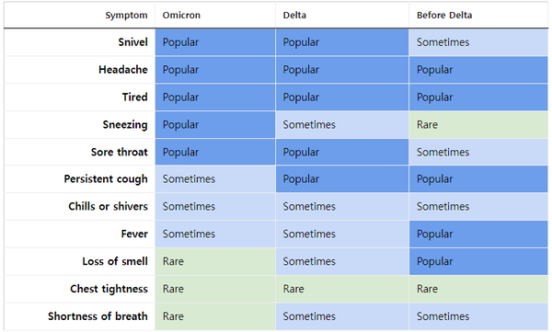Select Delta cell for Shortness of breath

pos(342,316)
